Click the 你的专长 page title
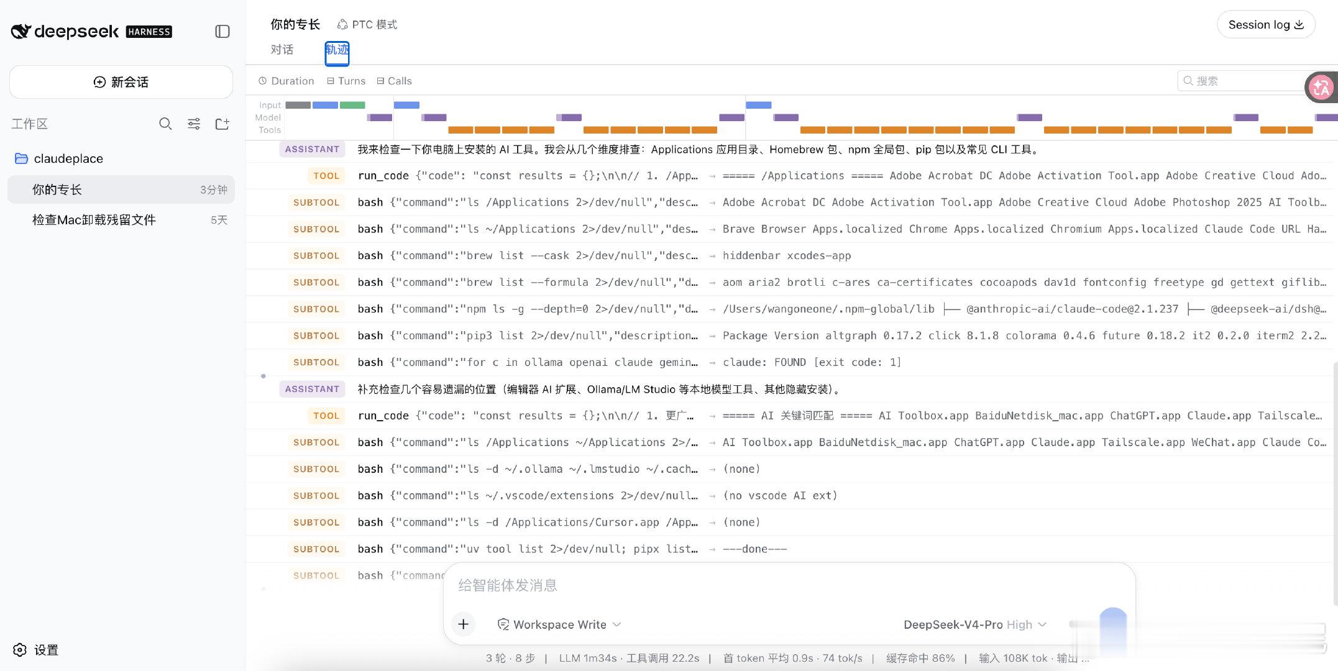Viewport: 1338px width, 671px height. point(295,24)
